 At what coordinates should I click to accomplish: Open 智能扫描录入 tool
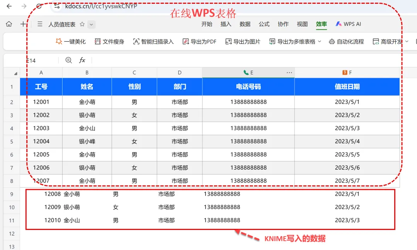pyautogui.click(x=153, y=41)
